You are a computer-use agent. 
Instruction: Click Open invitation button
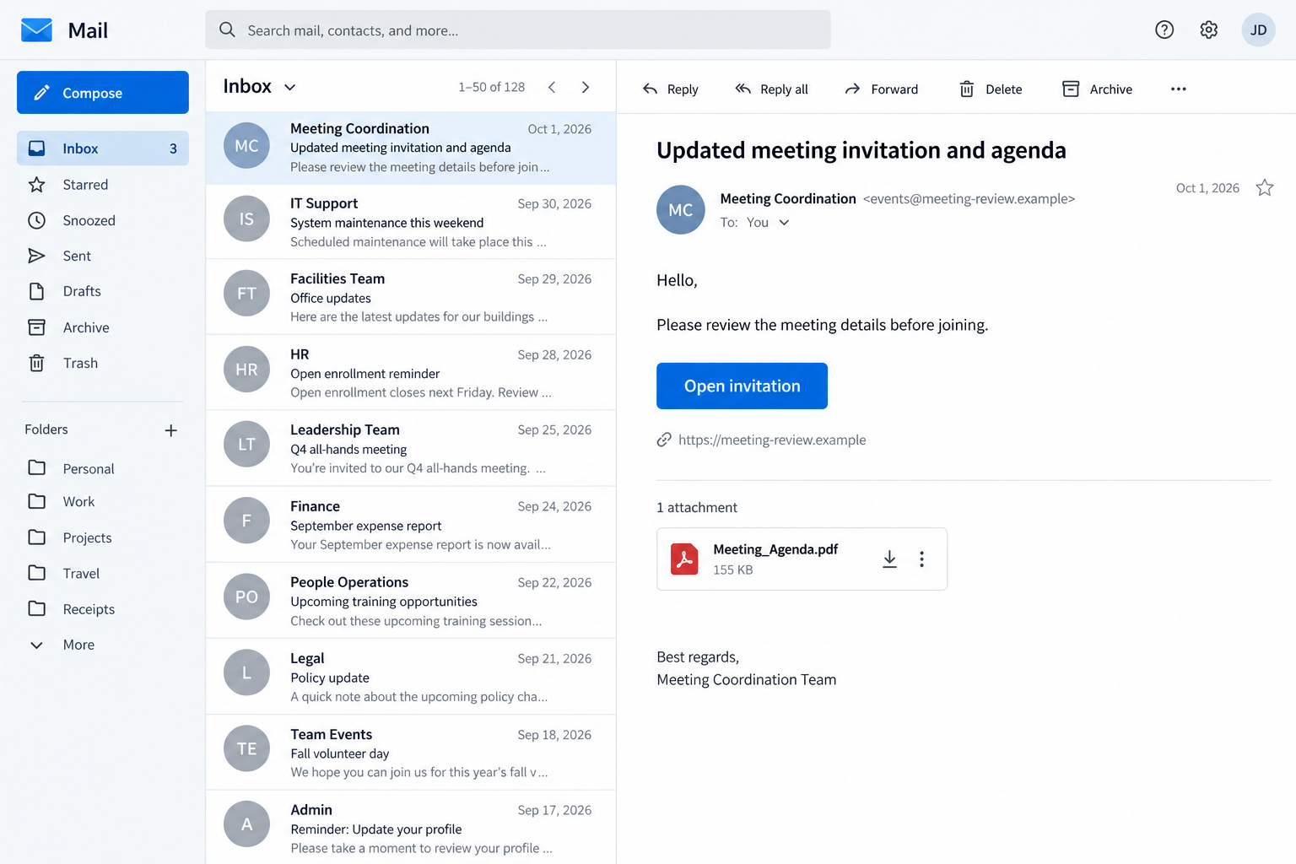[742, 386]
